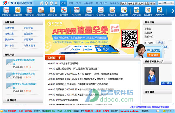Select the 实时盘中餐 tab
The image size is (175, 113).
pos(55,58)
